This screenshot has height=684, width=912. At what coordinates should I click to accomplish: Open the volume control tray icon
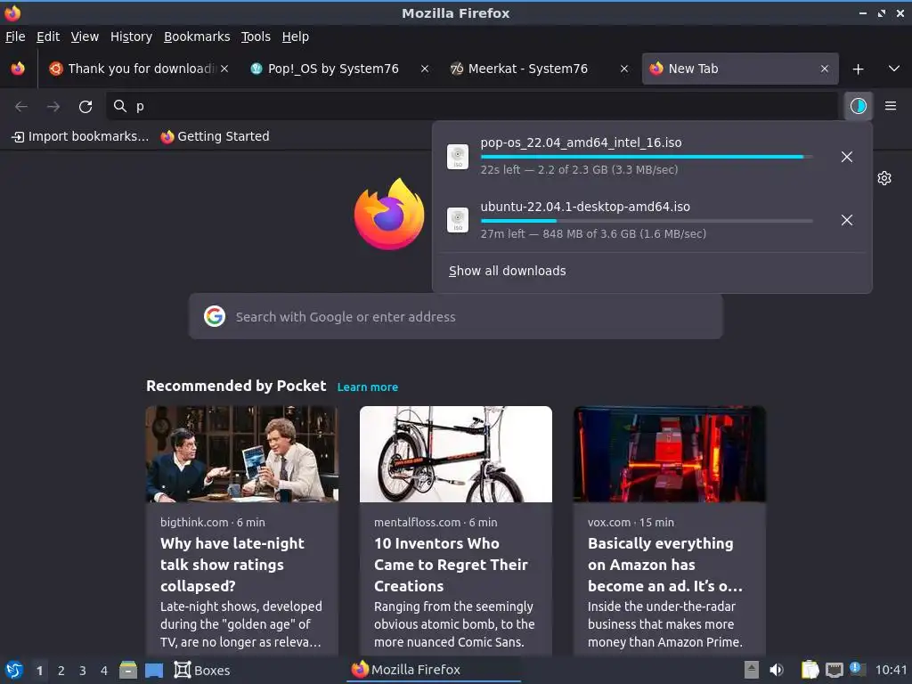(776, 670)
